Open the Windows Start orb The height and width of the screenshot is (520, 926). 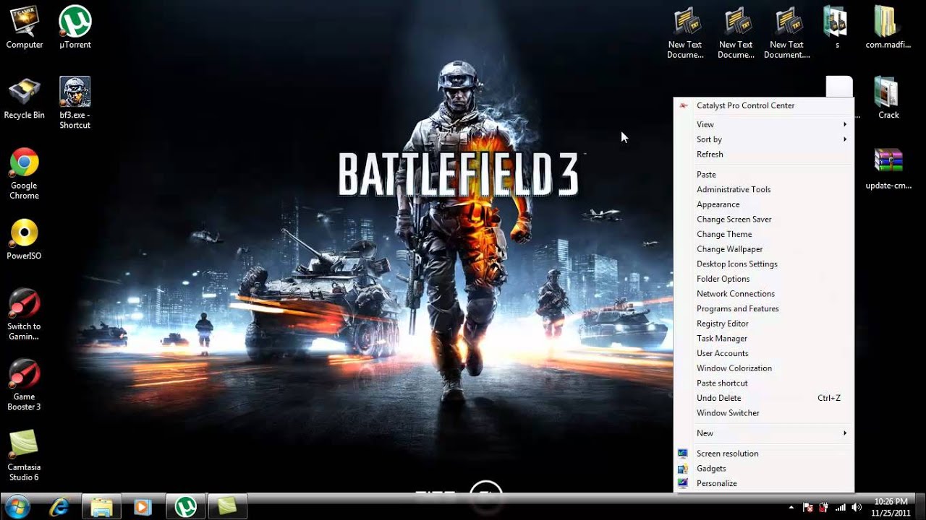[17, 507]
